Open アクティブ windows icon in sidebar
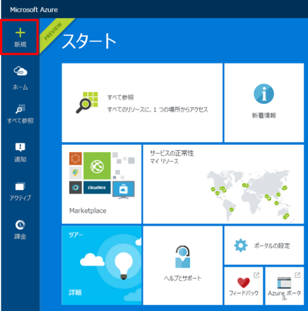Screen dimensions: 308x311 pyautogui.click(x=20, y=186)
